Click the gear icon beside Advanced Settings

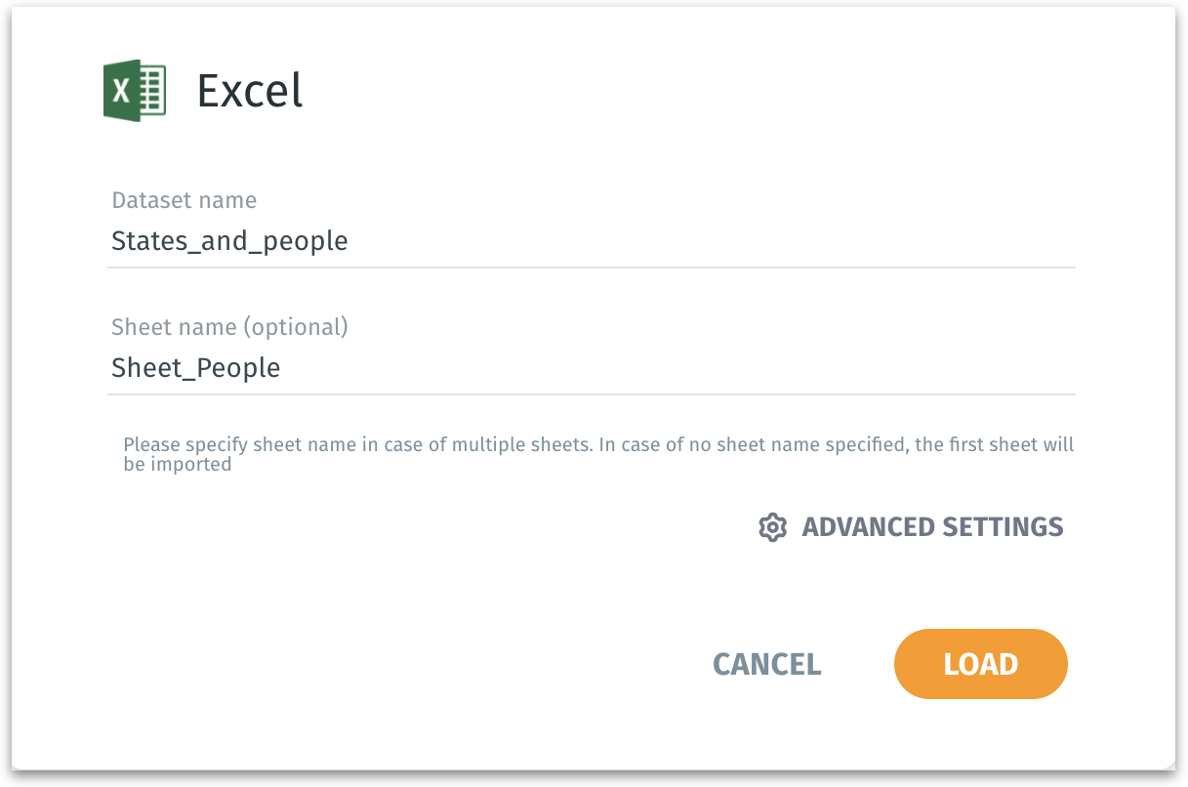[772, 527]
